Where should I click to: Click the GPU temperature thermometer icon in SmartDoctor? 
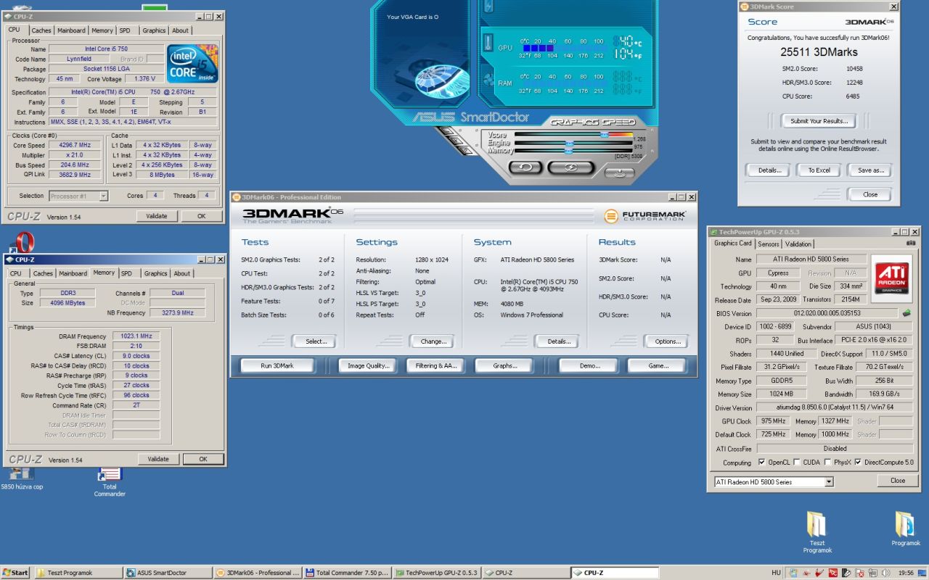click(488, 42)
